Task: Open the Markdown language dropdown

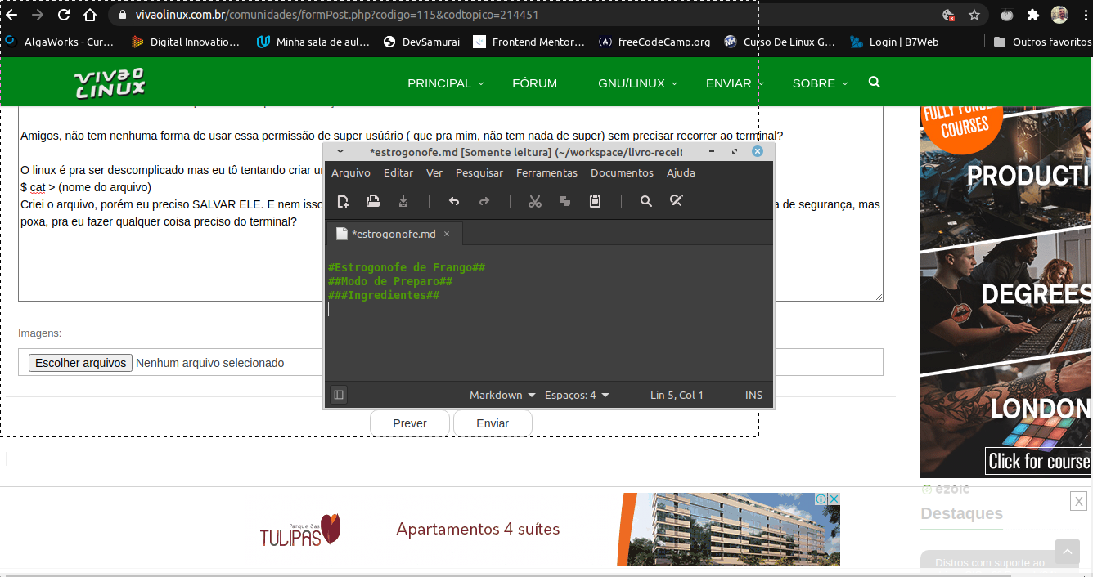Action: pos(502,395)
